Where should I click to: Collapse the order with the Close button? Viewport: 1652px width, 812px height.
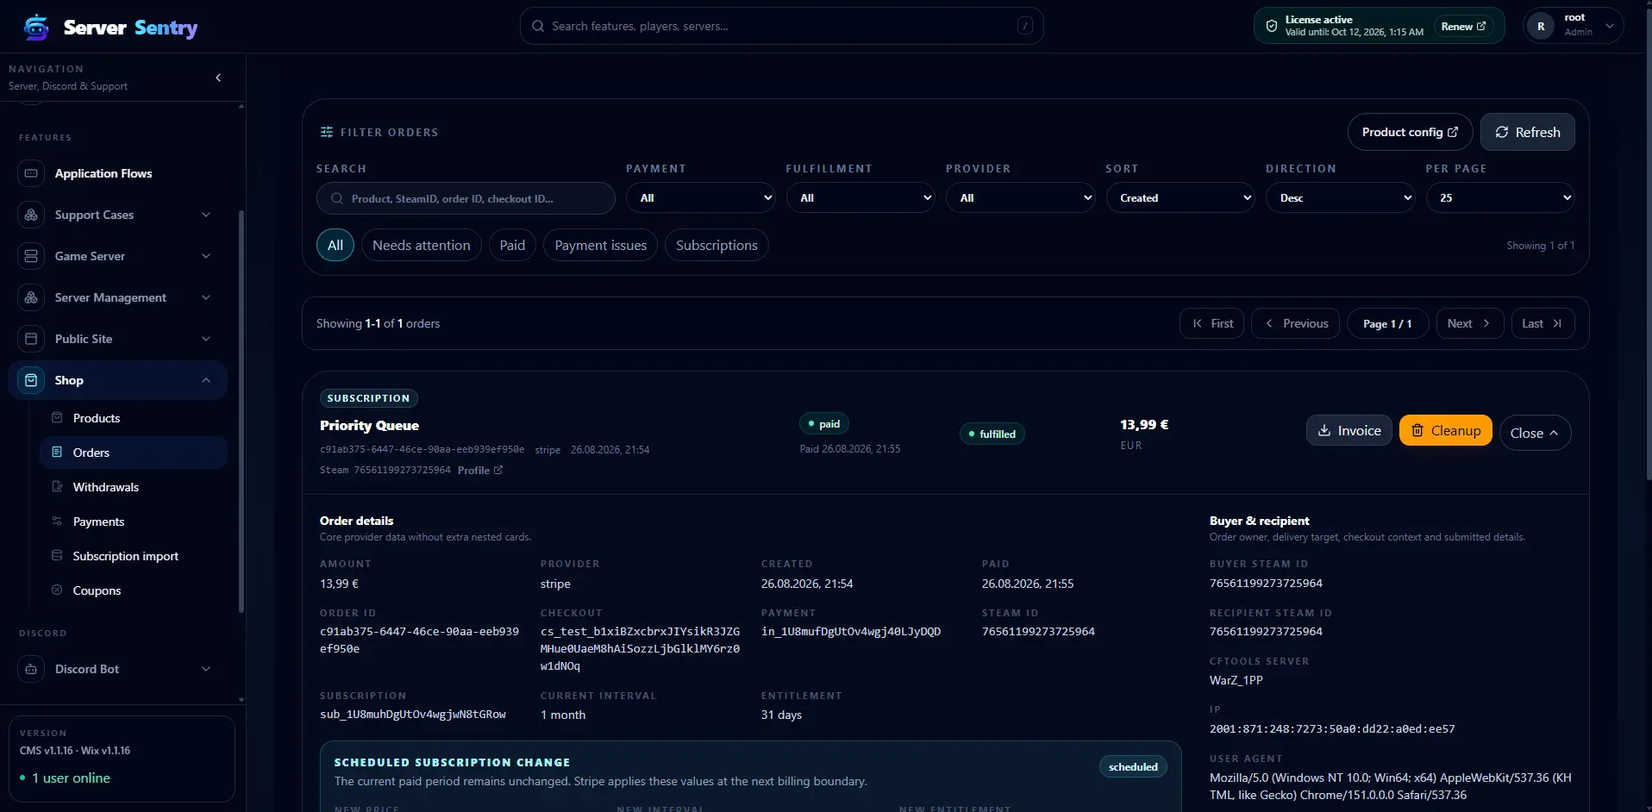(1535, 433)
